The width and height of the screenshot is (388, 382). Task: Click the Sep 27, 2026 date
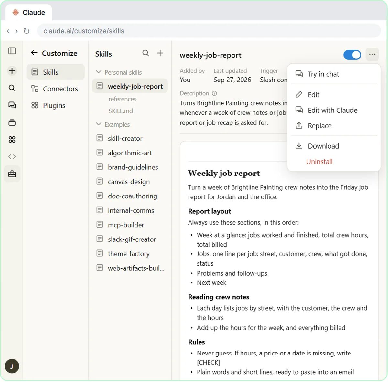coord(232,80)
